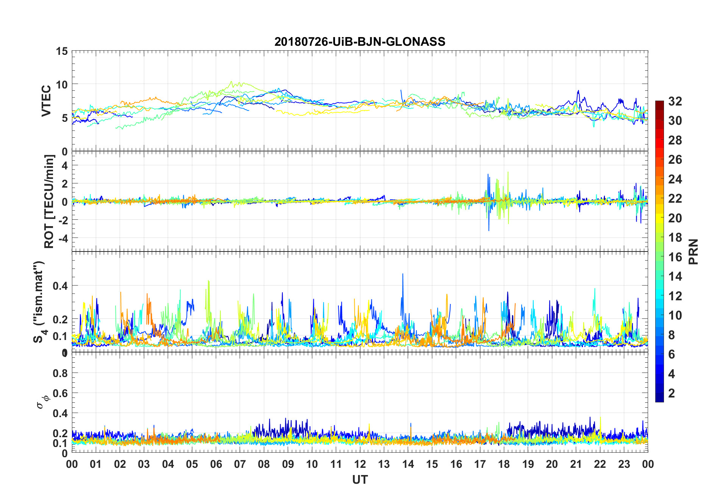
Task: Click the VTEC y-axis label
Action: coord(46,101)
